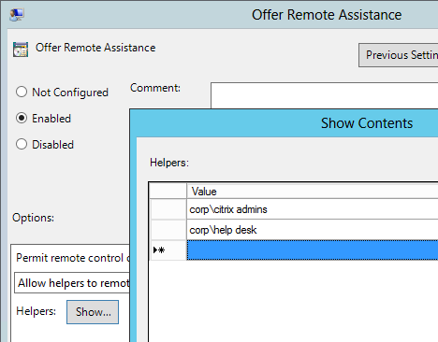Open the Allow helpers to remote dropdown
The width and height of the screenshot is (438, 342).
(x=72, y=283)
